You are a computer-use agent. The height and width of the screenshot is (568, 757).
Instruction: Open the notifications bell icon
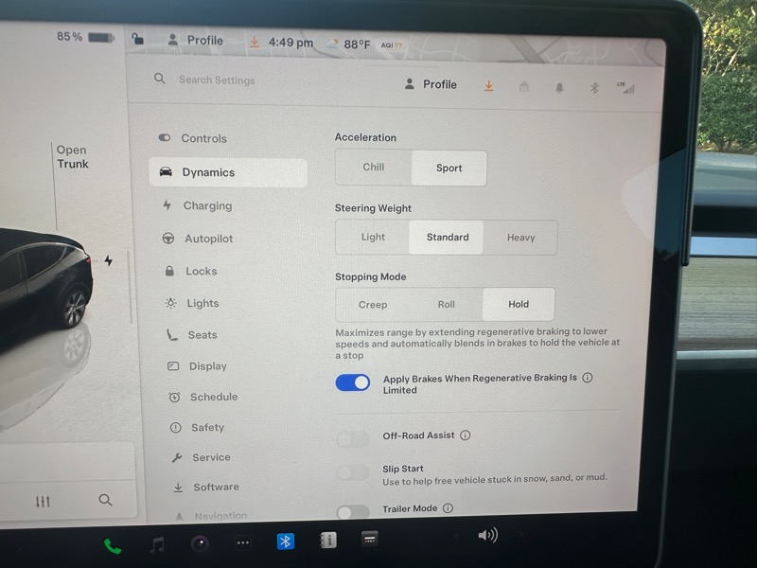click(x=559, y=87)
